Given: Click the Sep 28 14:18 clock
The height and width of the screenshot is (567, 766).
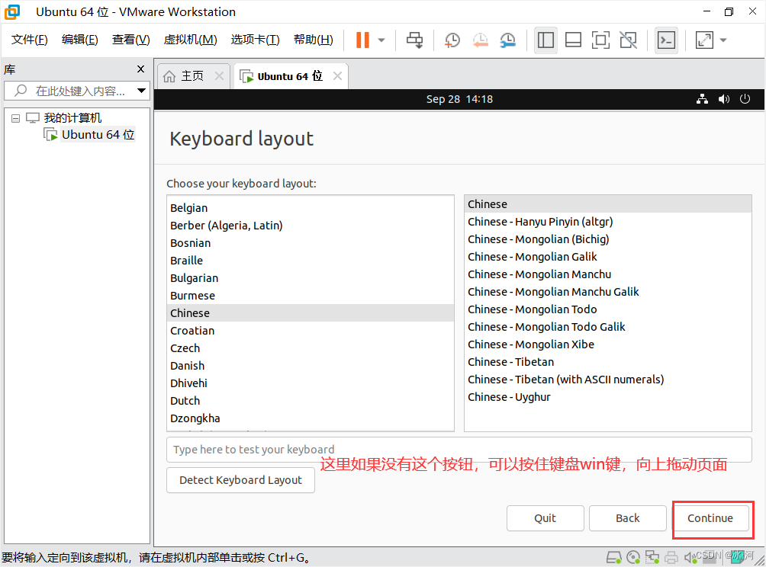Looking at the screenshot, I should [459, 99].
